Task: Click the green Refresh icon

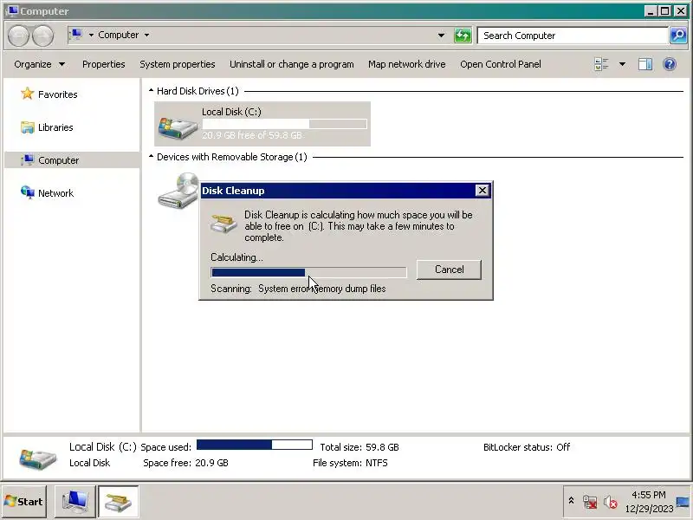Action: click(463, 36)
